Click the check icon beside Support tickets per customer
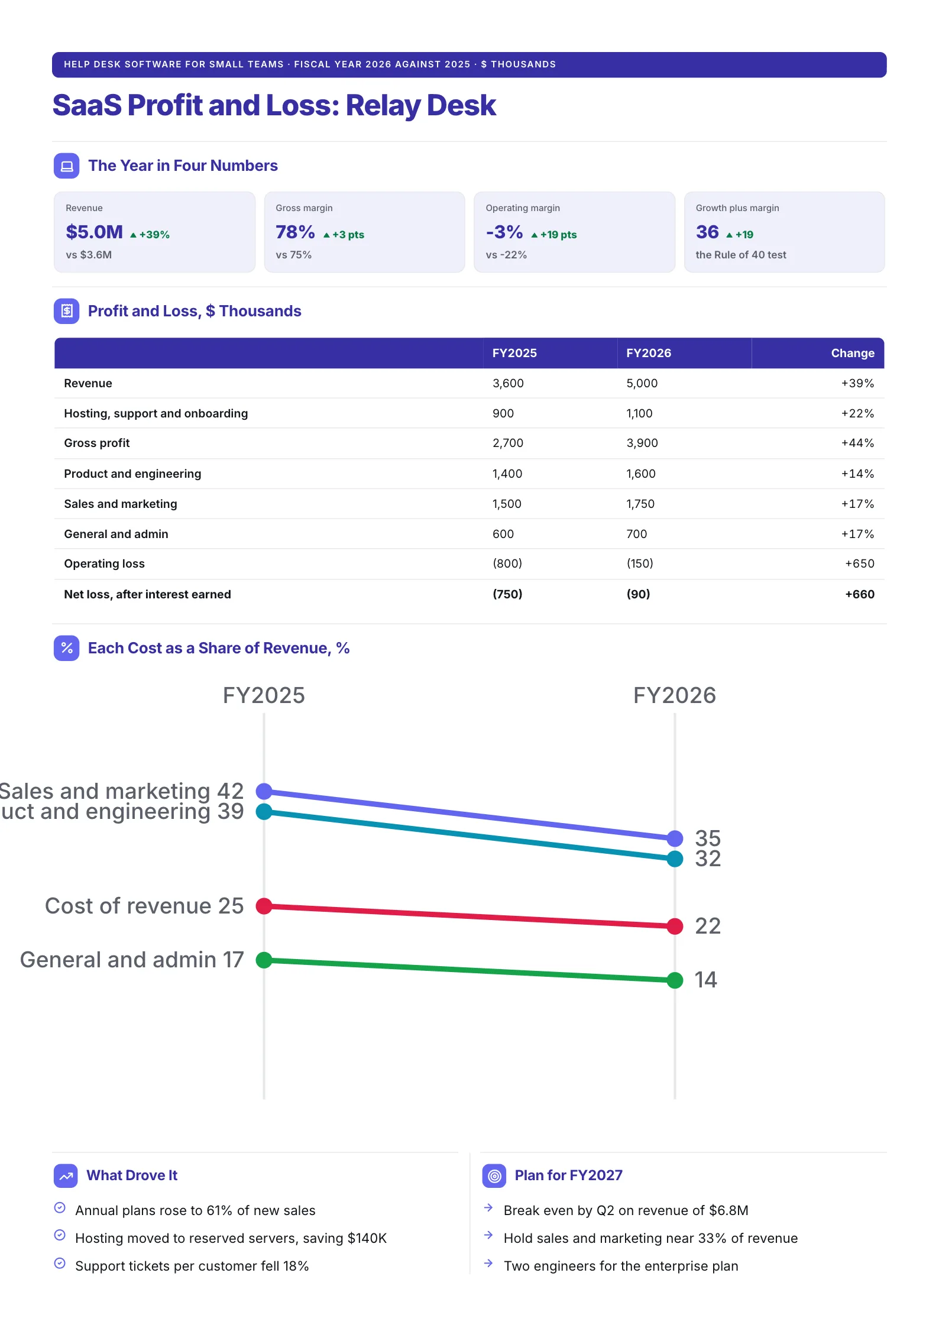Image resolution: width=939 pixels, height=1328 pixels. click(60, 1263)
